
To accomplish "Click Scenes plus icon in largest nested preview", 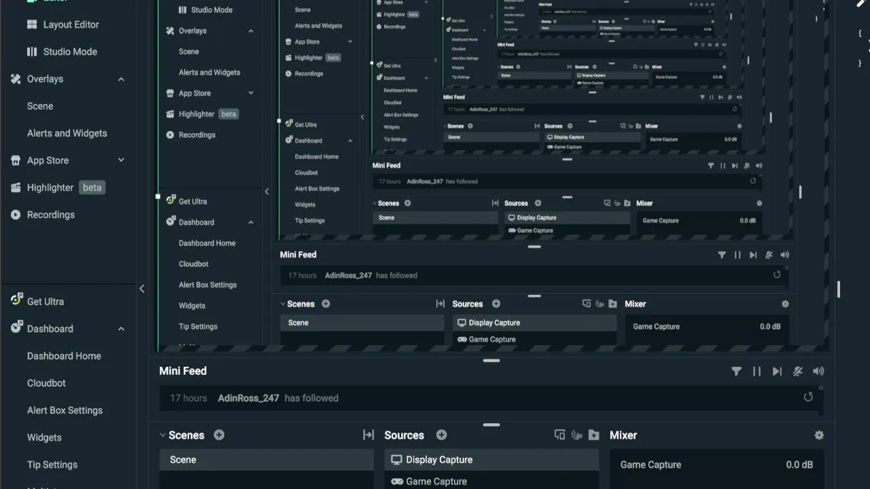I will coord(326,304).
